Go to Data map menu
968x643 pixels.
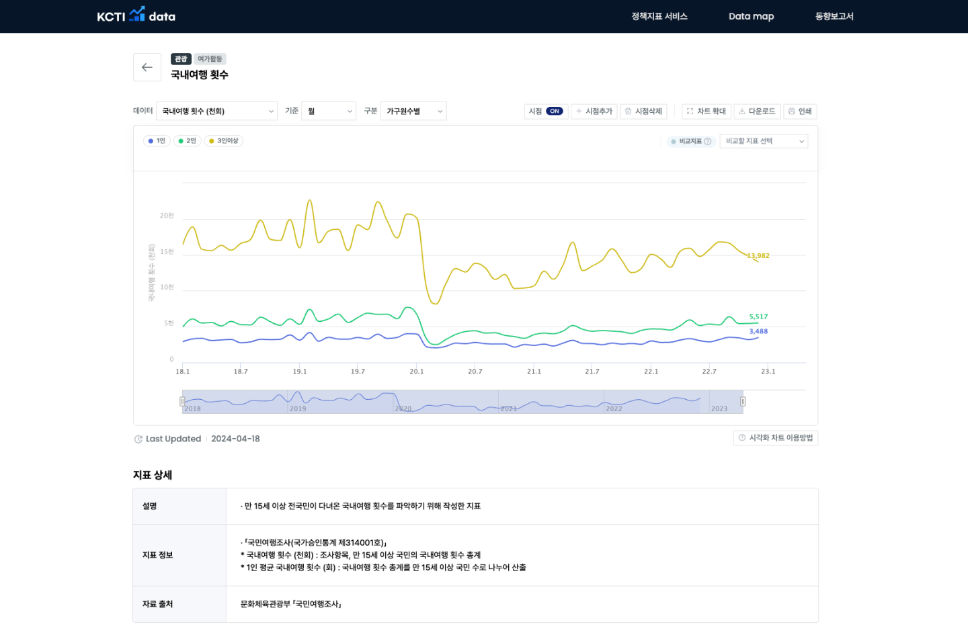751,16
